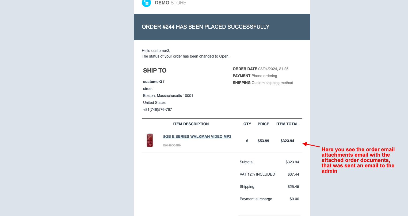Click the red Walkman product thumbnail
Image resolution: width=408 pixels, height=216 pixels.
click(150, 140)
